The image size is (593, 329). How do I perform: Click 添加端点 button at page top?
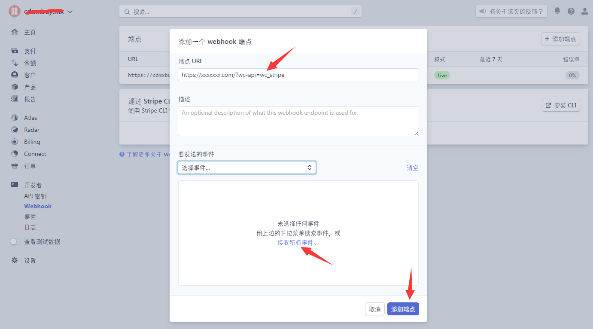[560, 39]
